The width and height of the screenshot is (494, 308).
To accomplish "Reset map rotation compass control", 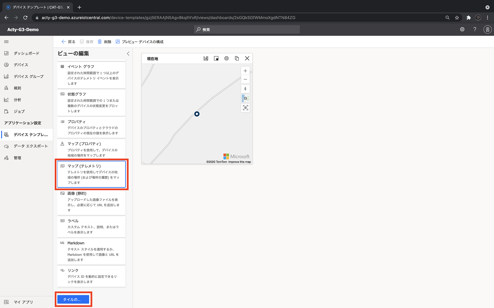I will coord(245,89).
